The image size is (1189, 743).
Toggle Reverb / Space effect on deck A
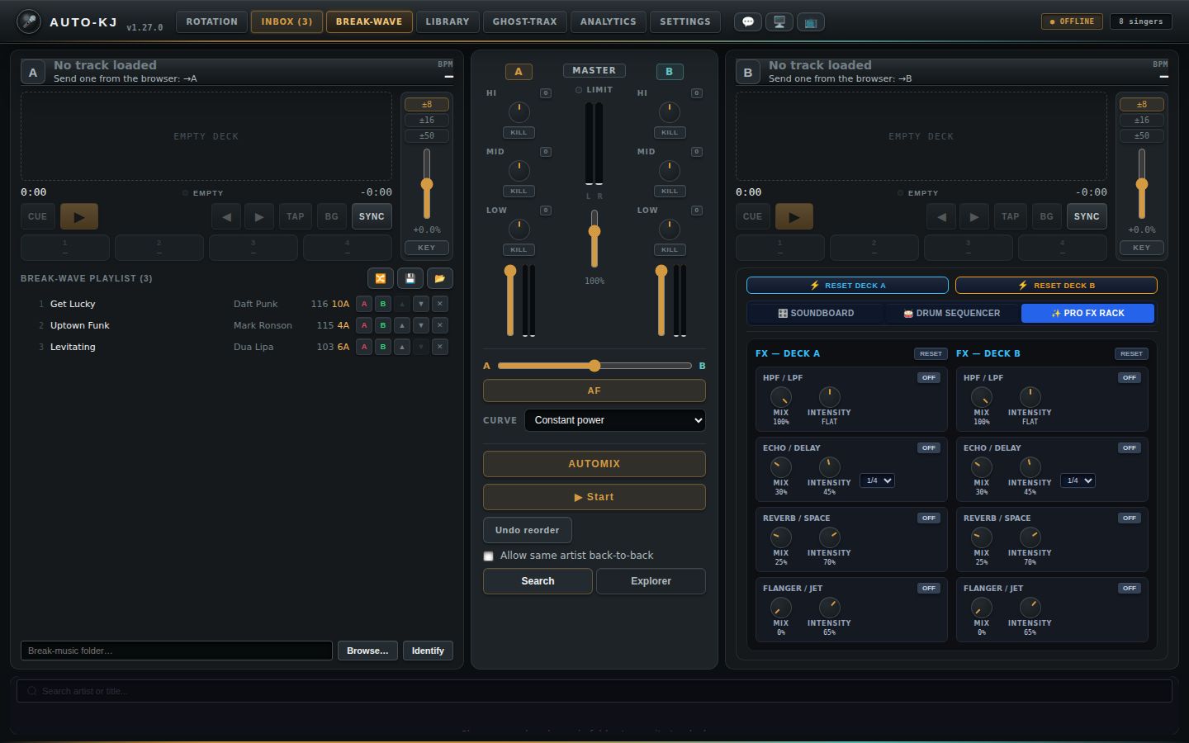929,518
